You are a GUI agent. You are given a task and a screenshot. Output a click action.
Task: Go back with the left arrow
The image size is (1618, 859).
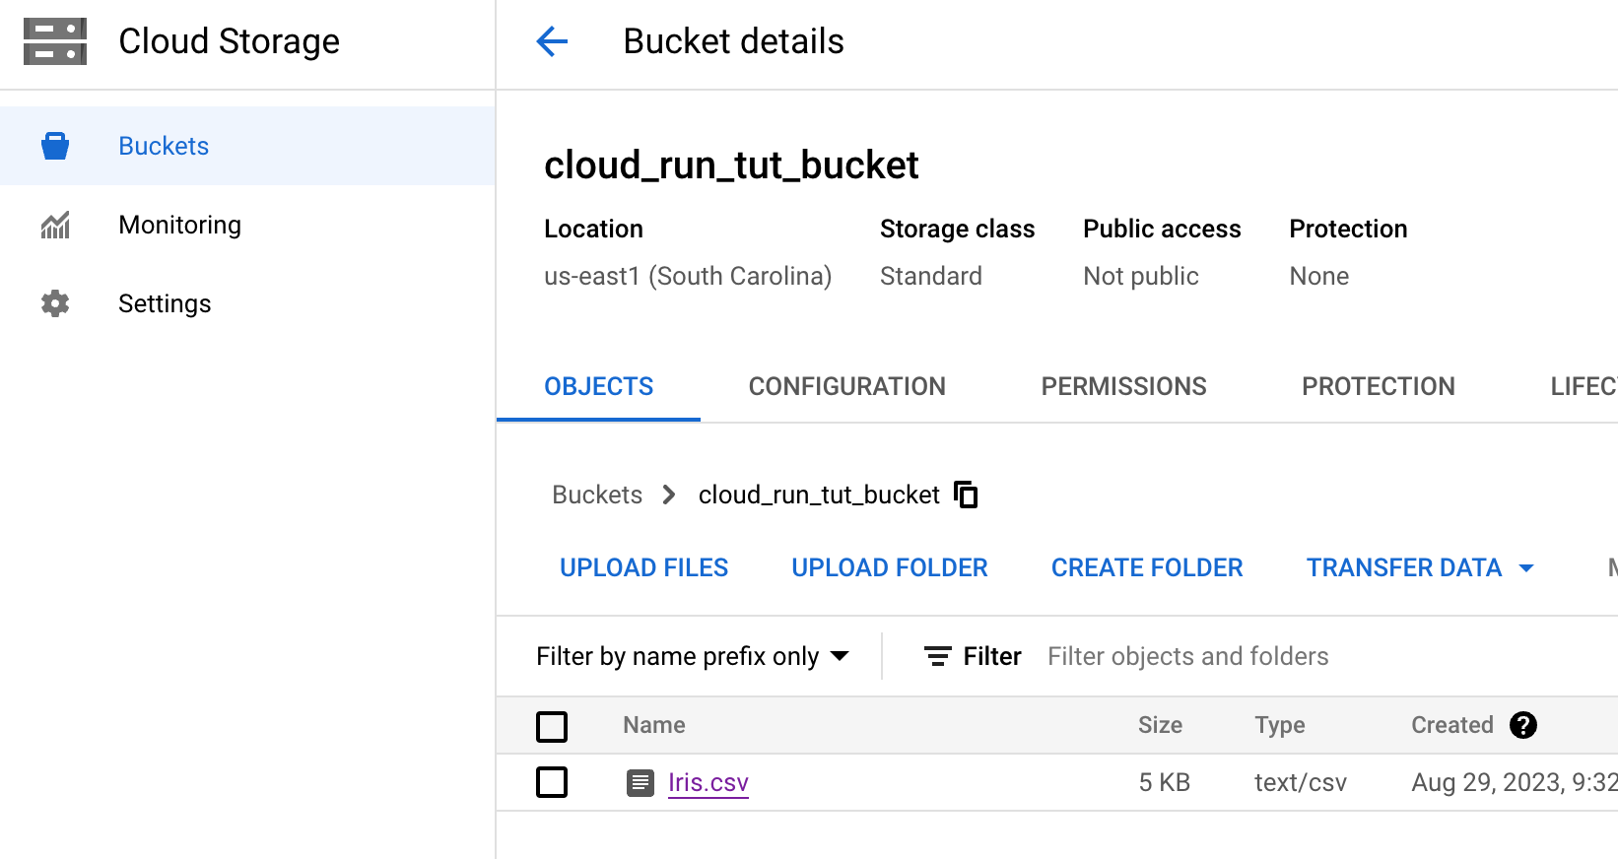point(552,41)
